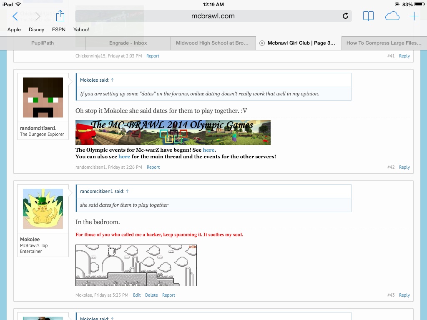Tap the Share icon in toolbar

click(x=60, y=16)
